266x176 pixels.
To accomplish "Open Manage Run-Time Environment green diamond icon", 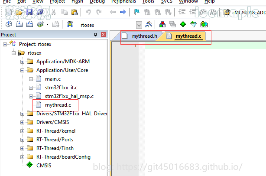I will 182,25.
